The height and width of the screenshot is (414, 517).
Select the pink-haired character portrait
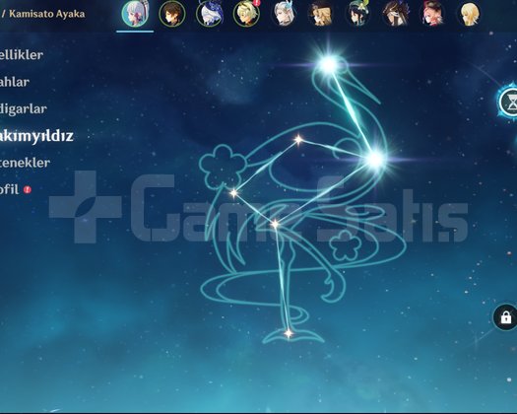(x=432, y=14)
